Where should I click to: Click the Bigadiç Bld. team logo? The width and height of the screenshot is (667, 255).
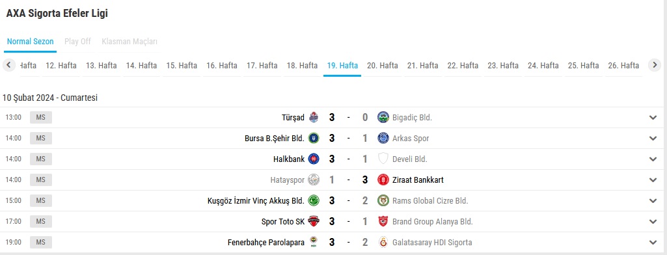[x=383, y=117]
